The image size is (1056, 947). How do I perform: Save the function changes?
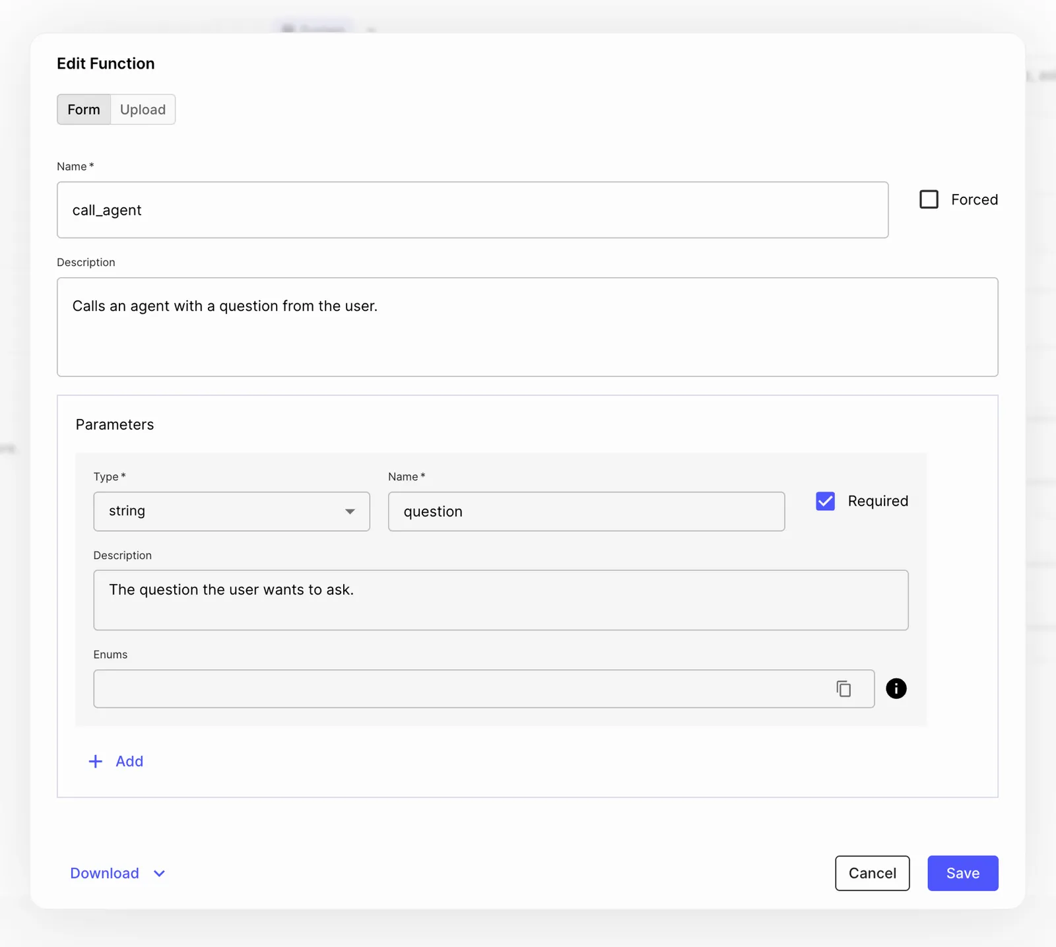(x=962, y=873)
